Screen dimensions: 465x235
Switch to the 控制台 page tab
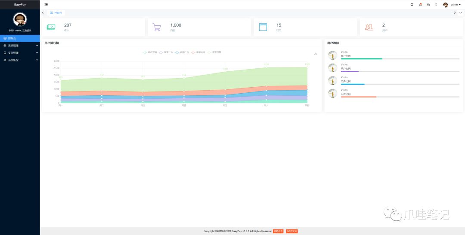[56, 13]
